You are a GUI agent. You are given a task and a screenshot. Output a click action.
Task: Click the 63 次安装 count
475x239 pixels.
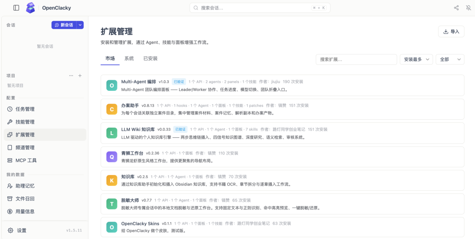(x=282, y=224)
